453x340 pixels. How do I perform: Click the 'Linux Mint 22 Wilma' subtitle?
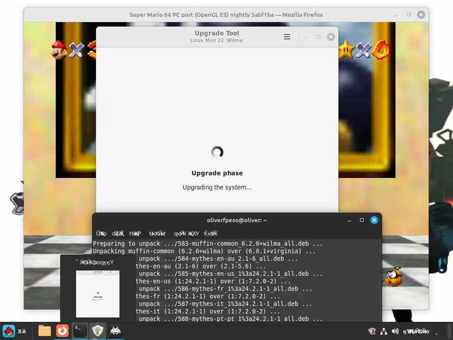coord(217,40)
